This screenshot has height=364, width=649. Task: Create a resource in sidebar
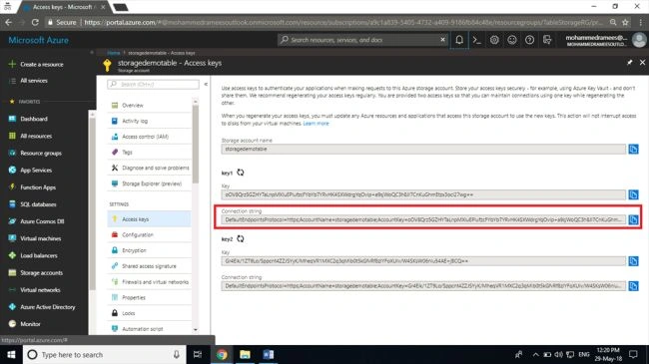click(41, 64)
